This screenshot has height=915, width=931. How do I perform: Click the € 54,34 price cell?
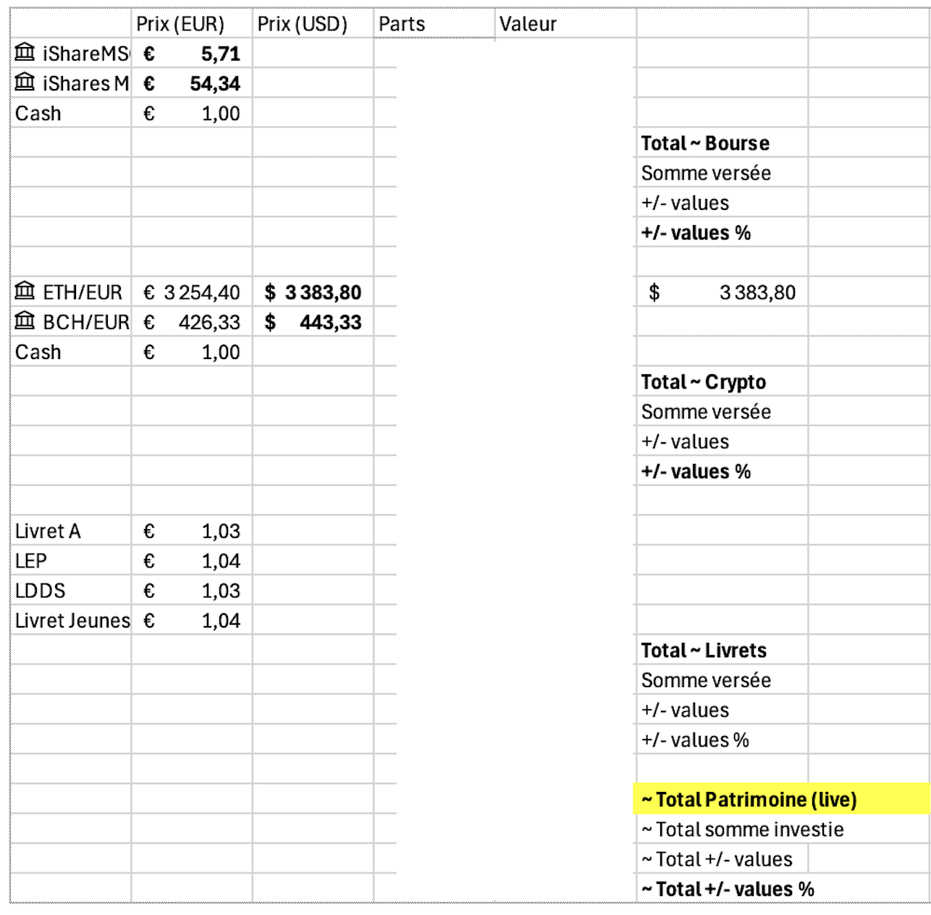click(x=191, y=83)
